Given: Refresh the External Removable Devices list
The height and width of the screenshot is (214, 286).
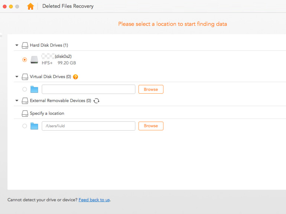Looking at the screenshot, I should pyautogui.click(x=97, y=101).
